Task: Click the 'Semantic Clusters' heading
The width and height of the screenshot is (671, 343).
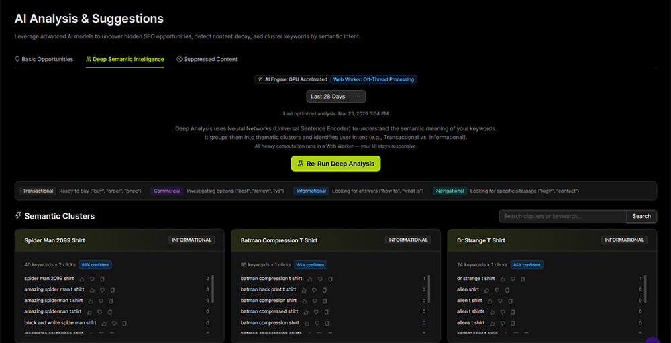Action: [x=60, y=216]
